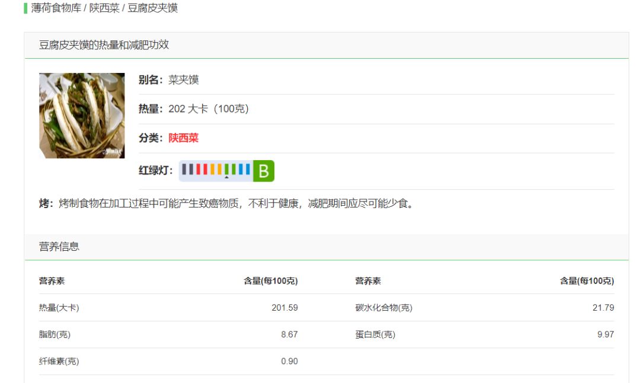640x383 pixels.
Task: Click the 纤维素(克) row label
Action: coord(59,361)
